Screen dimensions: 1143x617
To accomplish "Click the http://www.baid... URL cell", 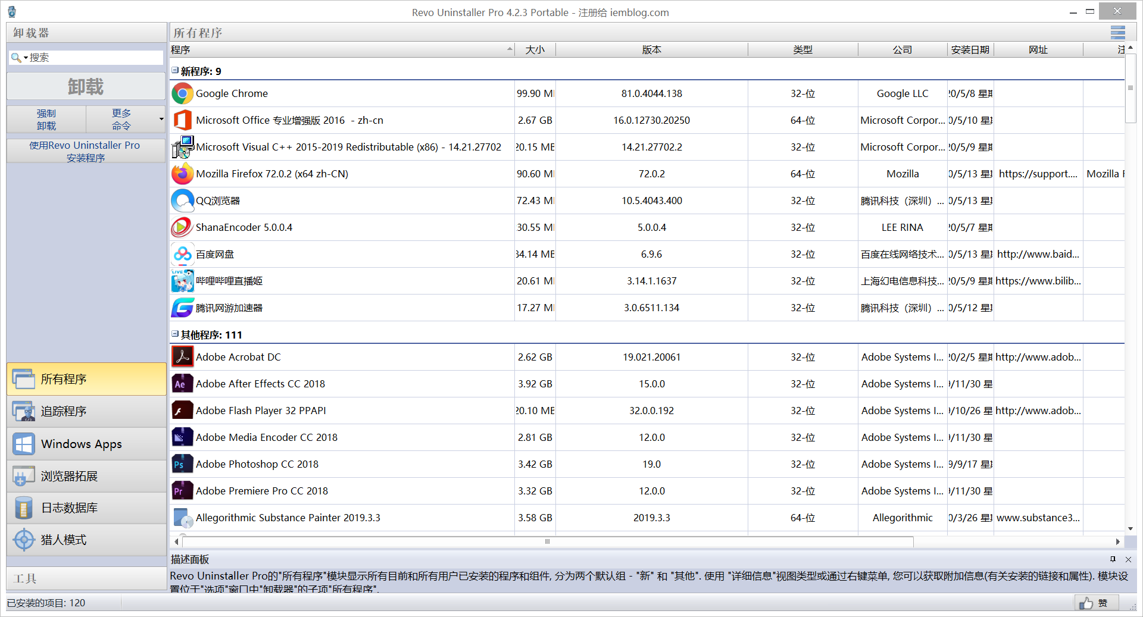I will point(1038,254).
